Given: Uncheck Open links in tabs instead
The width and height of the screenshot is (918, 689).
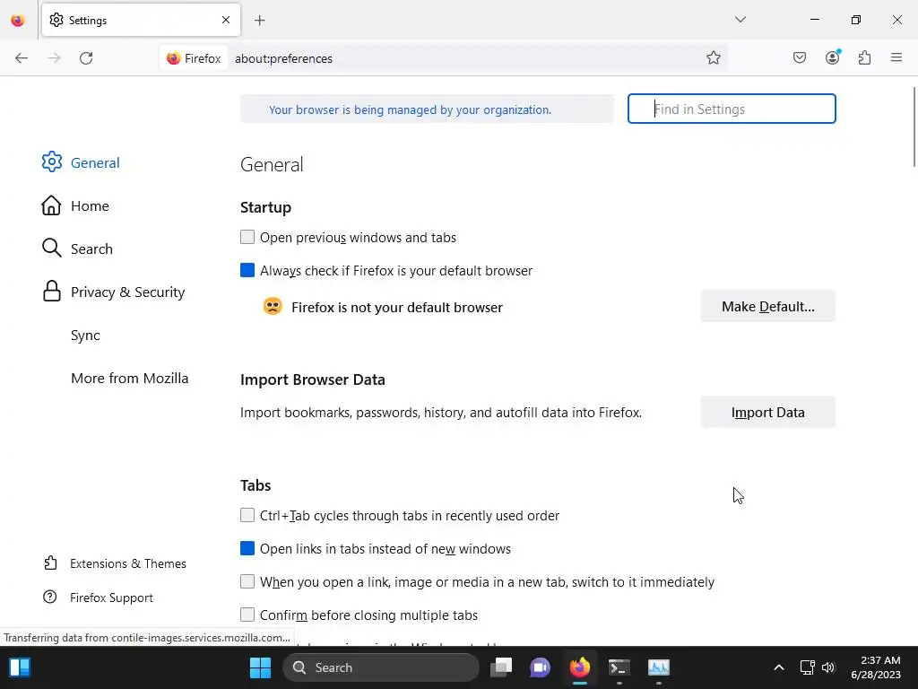Looking at the screenshot, I should pyautogui.click(x=247, y=548).
